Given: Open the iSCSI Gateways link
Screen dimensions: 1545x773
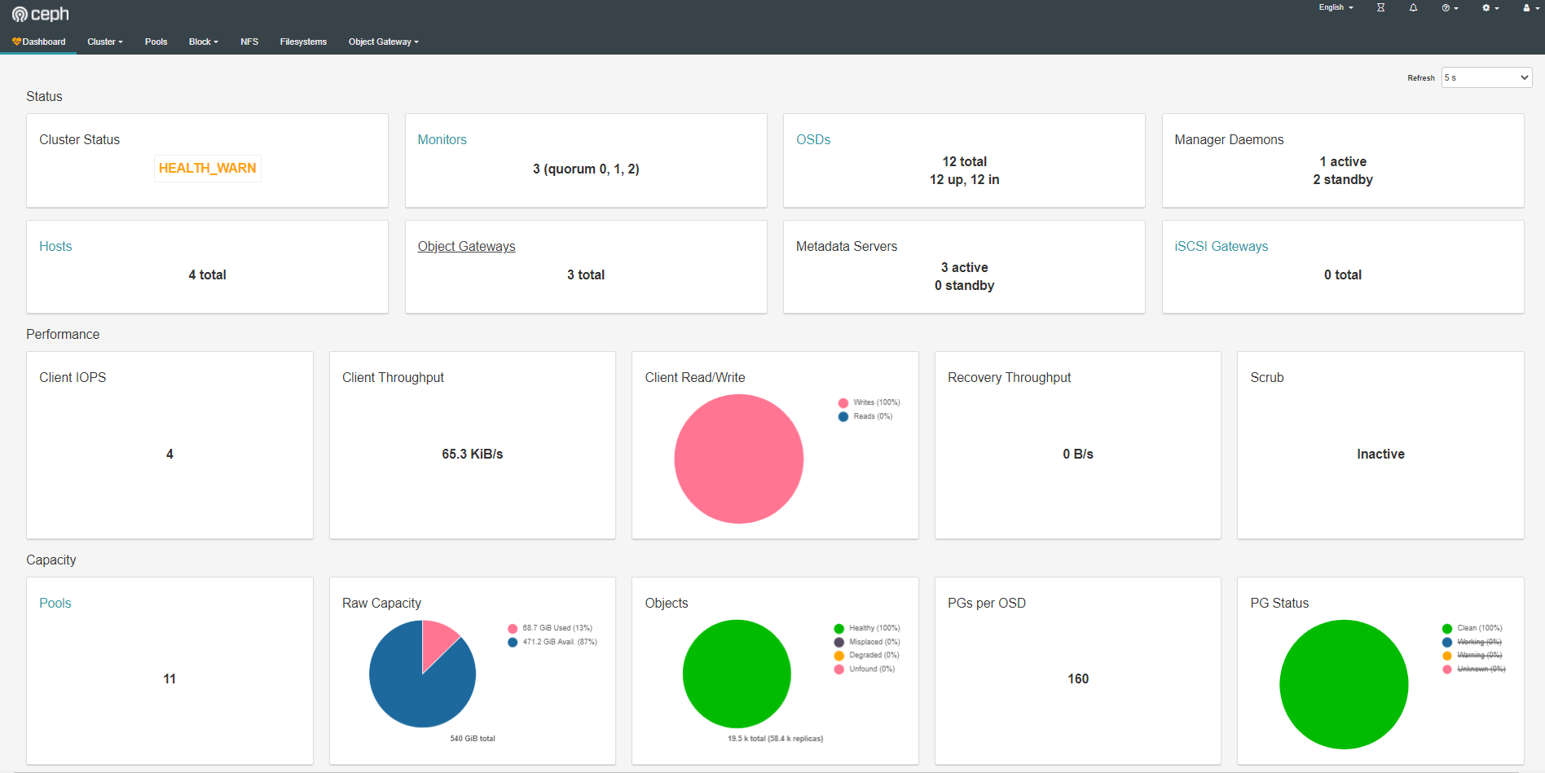Looking at the screenshot, I should [x=1221, y=246].
